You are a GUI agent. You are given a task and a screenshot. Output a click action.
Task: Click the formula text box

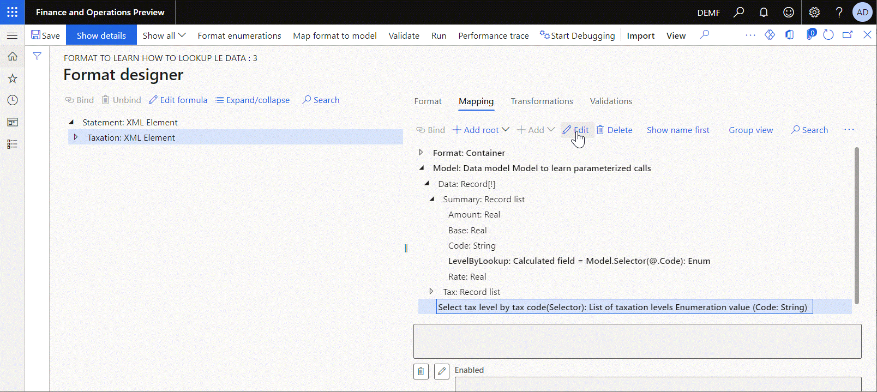point(637,341)
